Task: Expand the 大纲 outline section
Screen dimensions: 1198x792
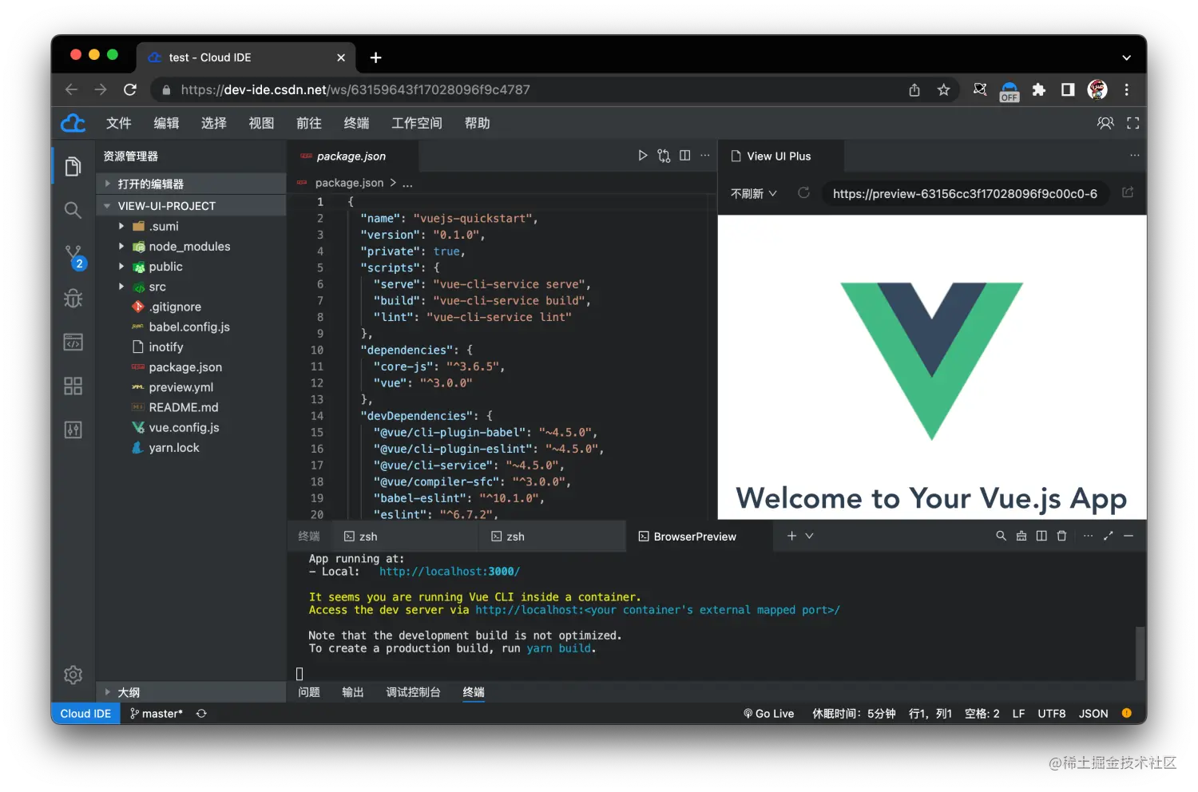Action: pyautogui.click(x=191, y=692)
